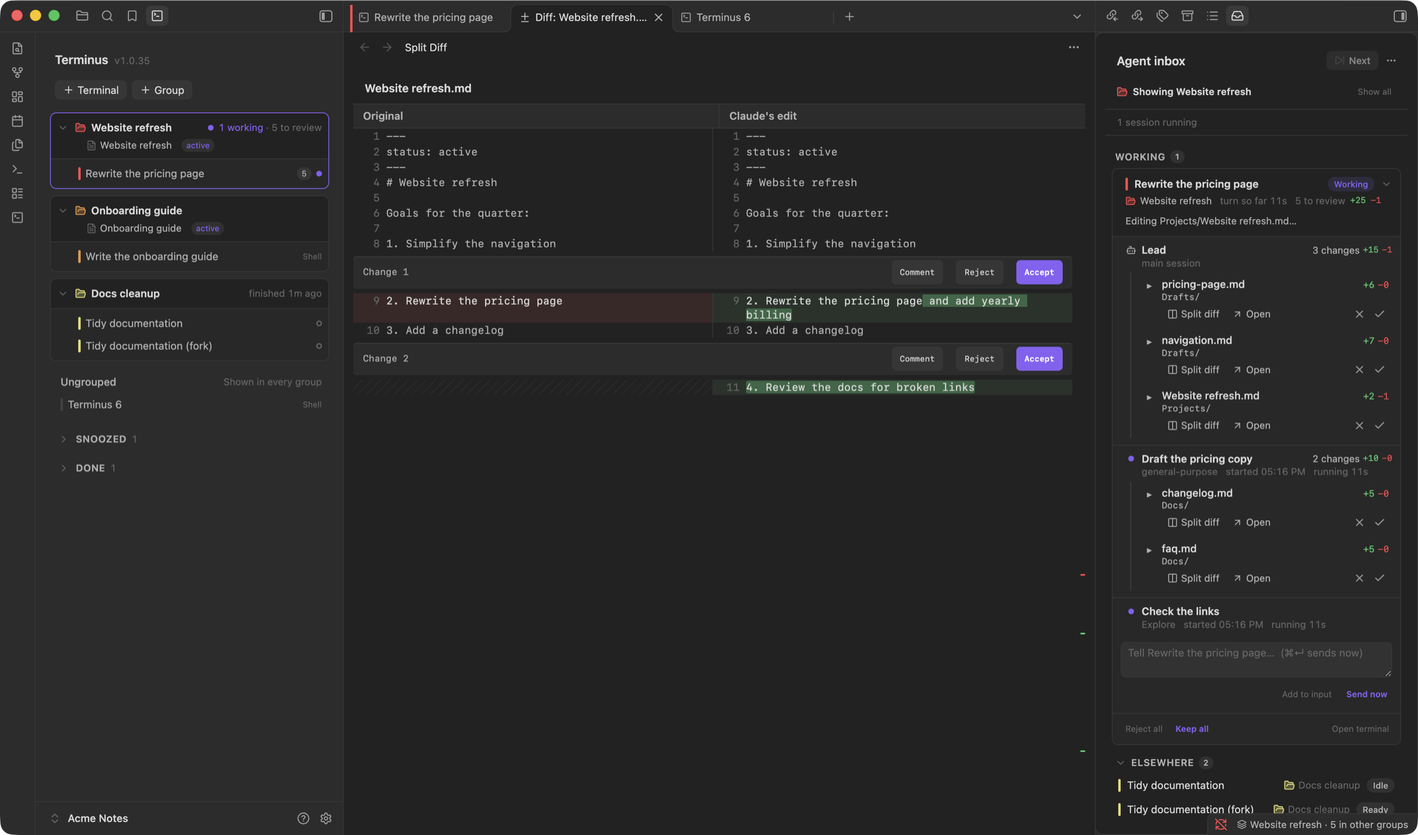Image resolution: width=1418 pixels, height=835 pixels.
Task: Click the search magnifier icon
Action: [107, 16]
